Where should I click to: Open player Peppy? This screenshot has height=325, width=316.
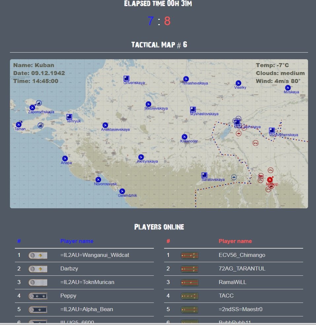click(x=68, y=296)
